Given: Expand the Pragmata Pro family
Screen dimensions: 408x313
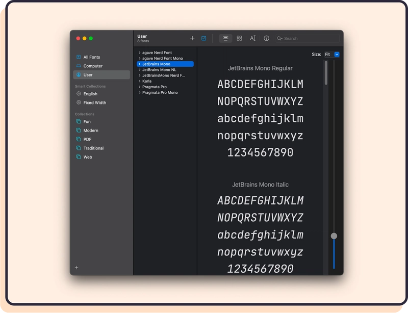Looking at the screenshot, I should pos(139,87).
